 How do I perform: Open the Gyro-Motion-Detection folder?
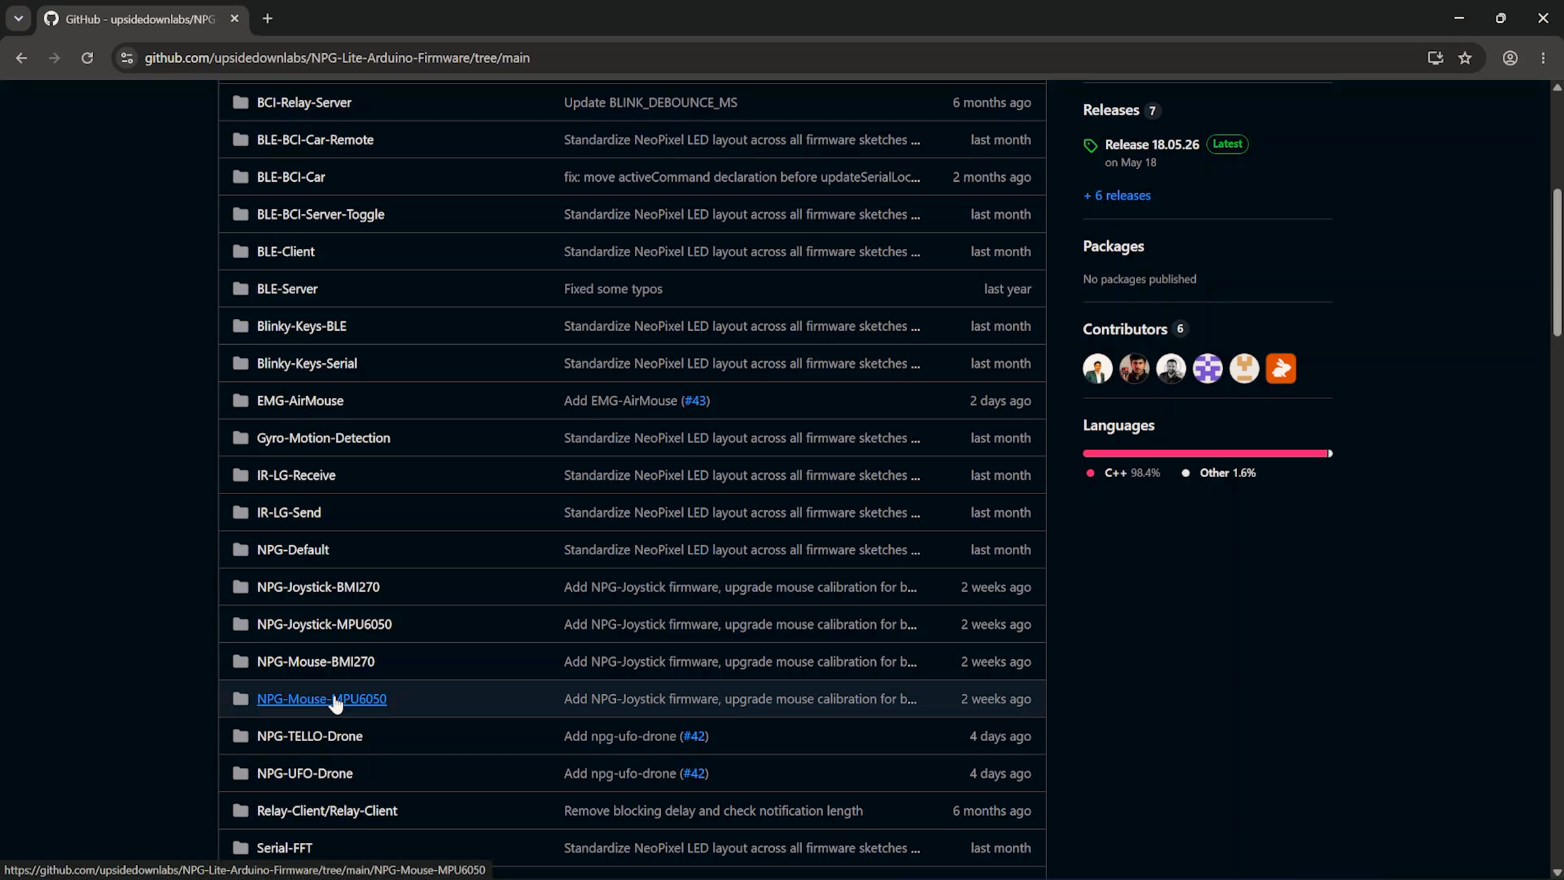pos(323,438)
